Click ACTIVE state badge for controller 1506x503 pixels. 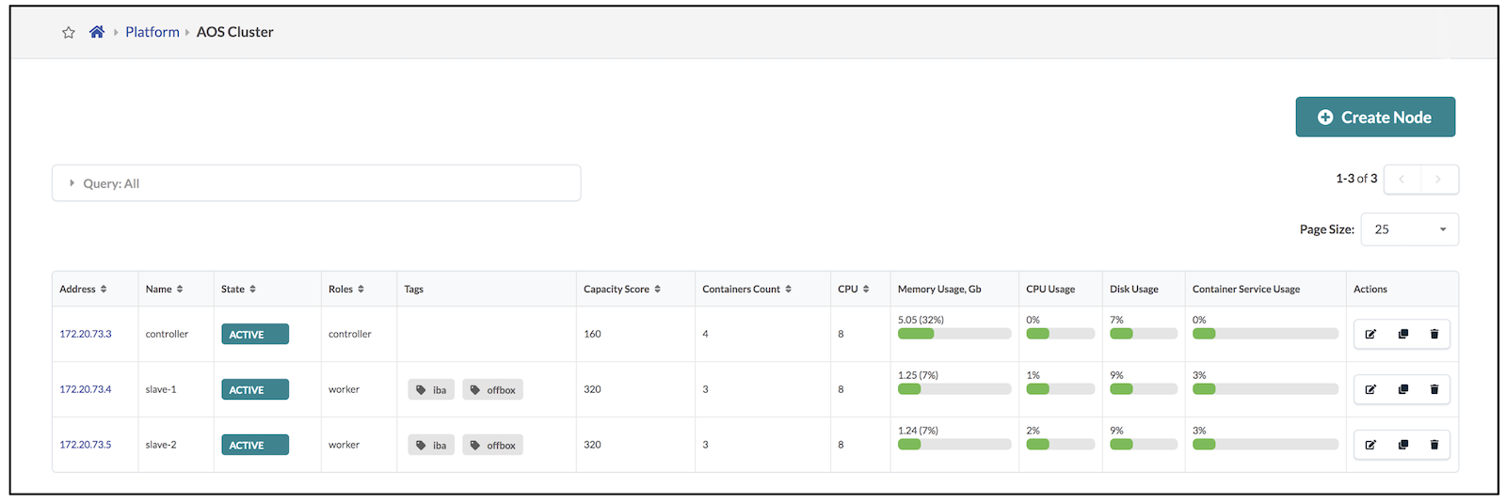click(x=255, y=334)
